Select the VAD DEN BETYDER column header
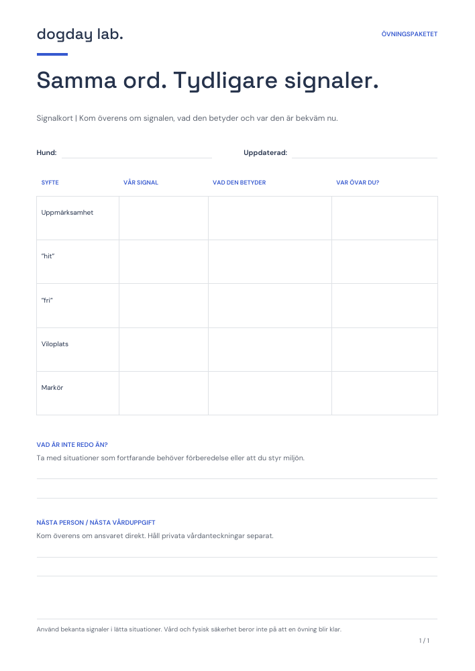475x671 pixels. point(240,183)
